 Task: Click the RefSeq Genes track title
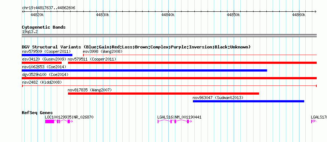click(37, 113)
